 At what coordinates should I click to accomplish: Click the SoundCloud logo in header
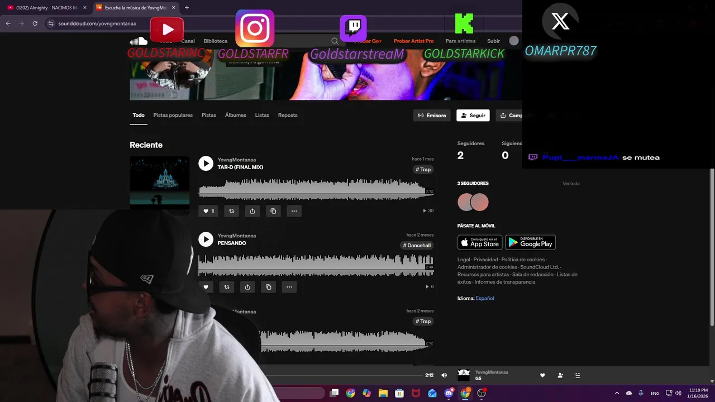(139, 41)
